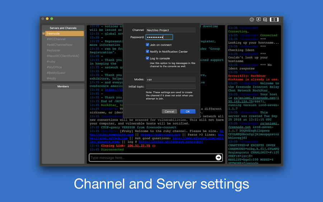The image size is (323, 202).
Task: Select the #MyOffice channel
Action: click(54, 67)
